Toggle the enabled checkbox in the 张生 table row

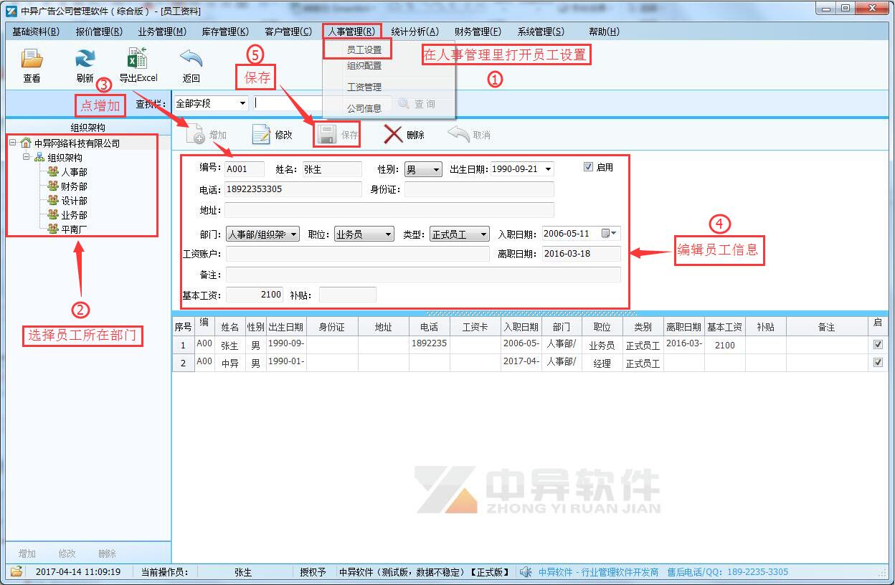point(878,345)
